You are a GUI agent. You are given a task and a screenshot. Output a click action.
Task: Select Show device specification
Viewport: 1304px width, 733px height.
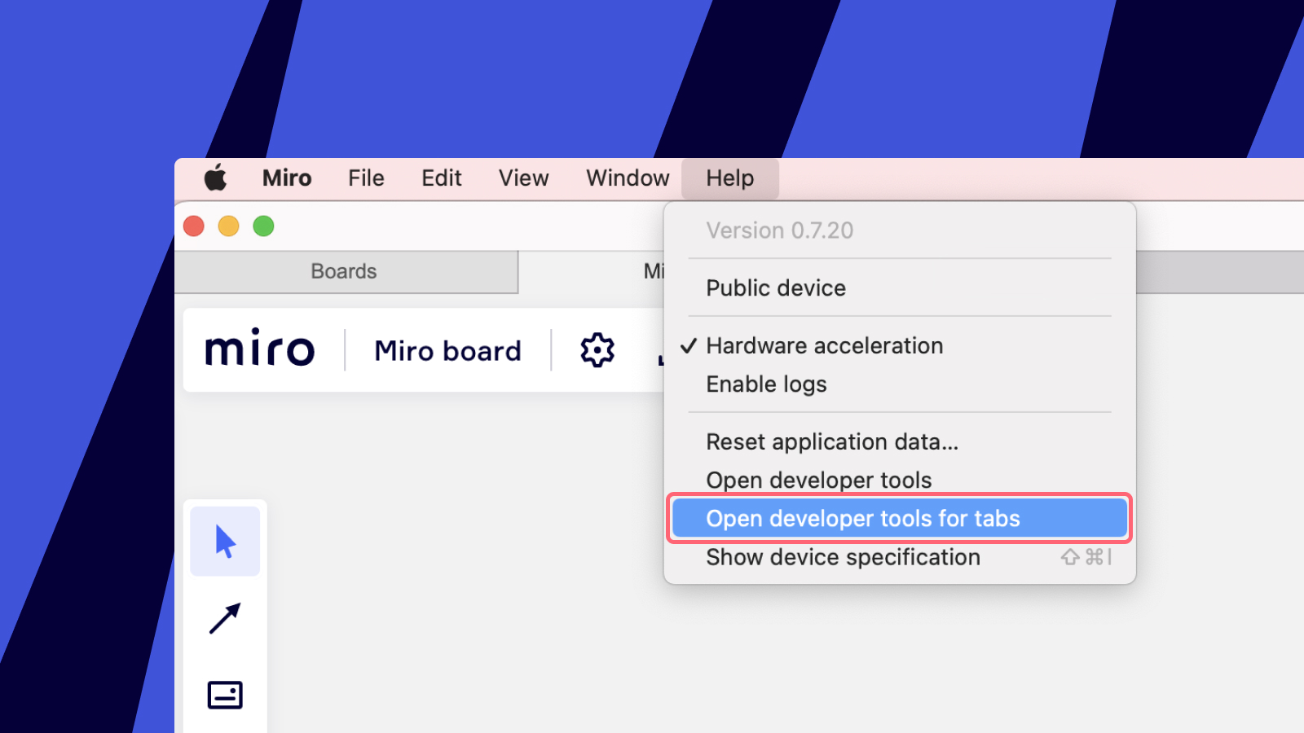[x=843, y=557]
